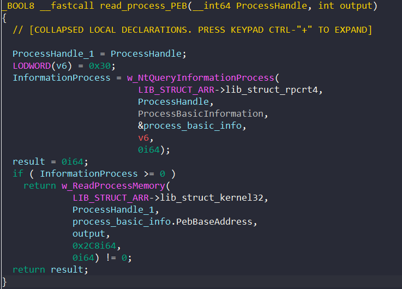Select 'result' in 'result = 0i64'

[x=29, y=162]
